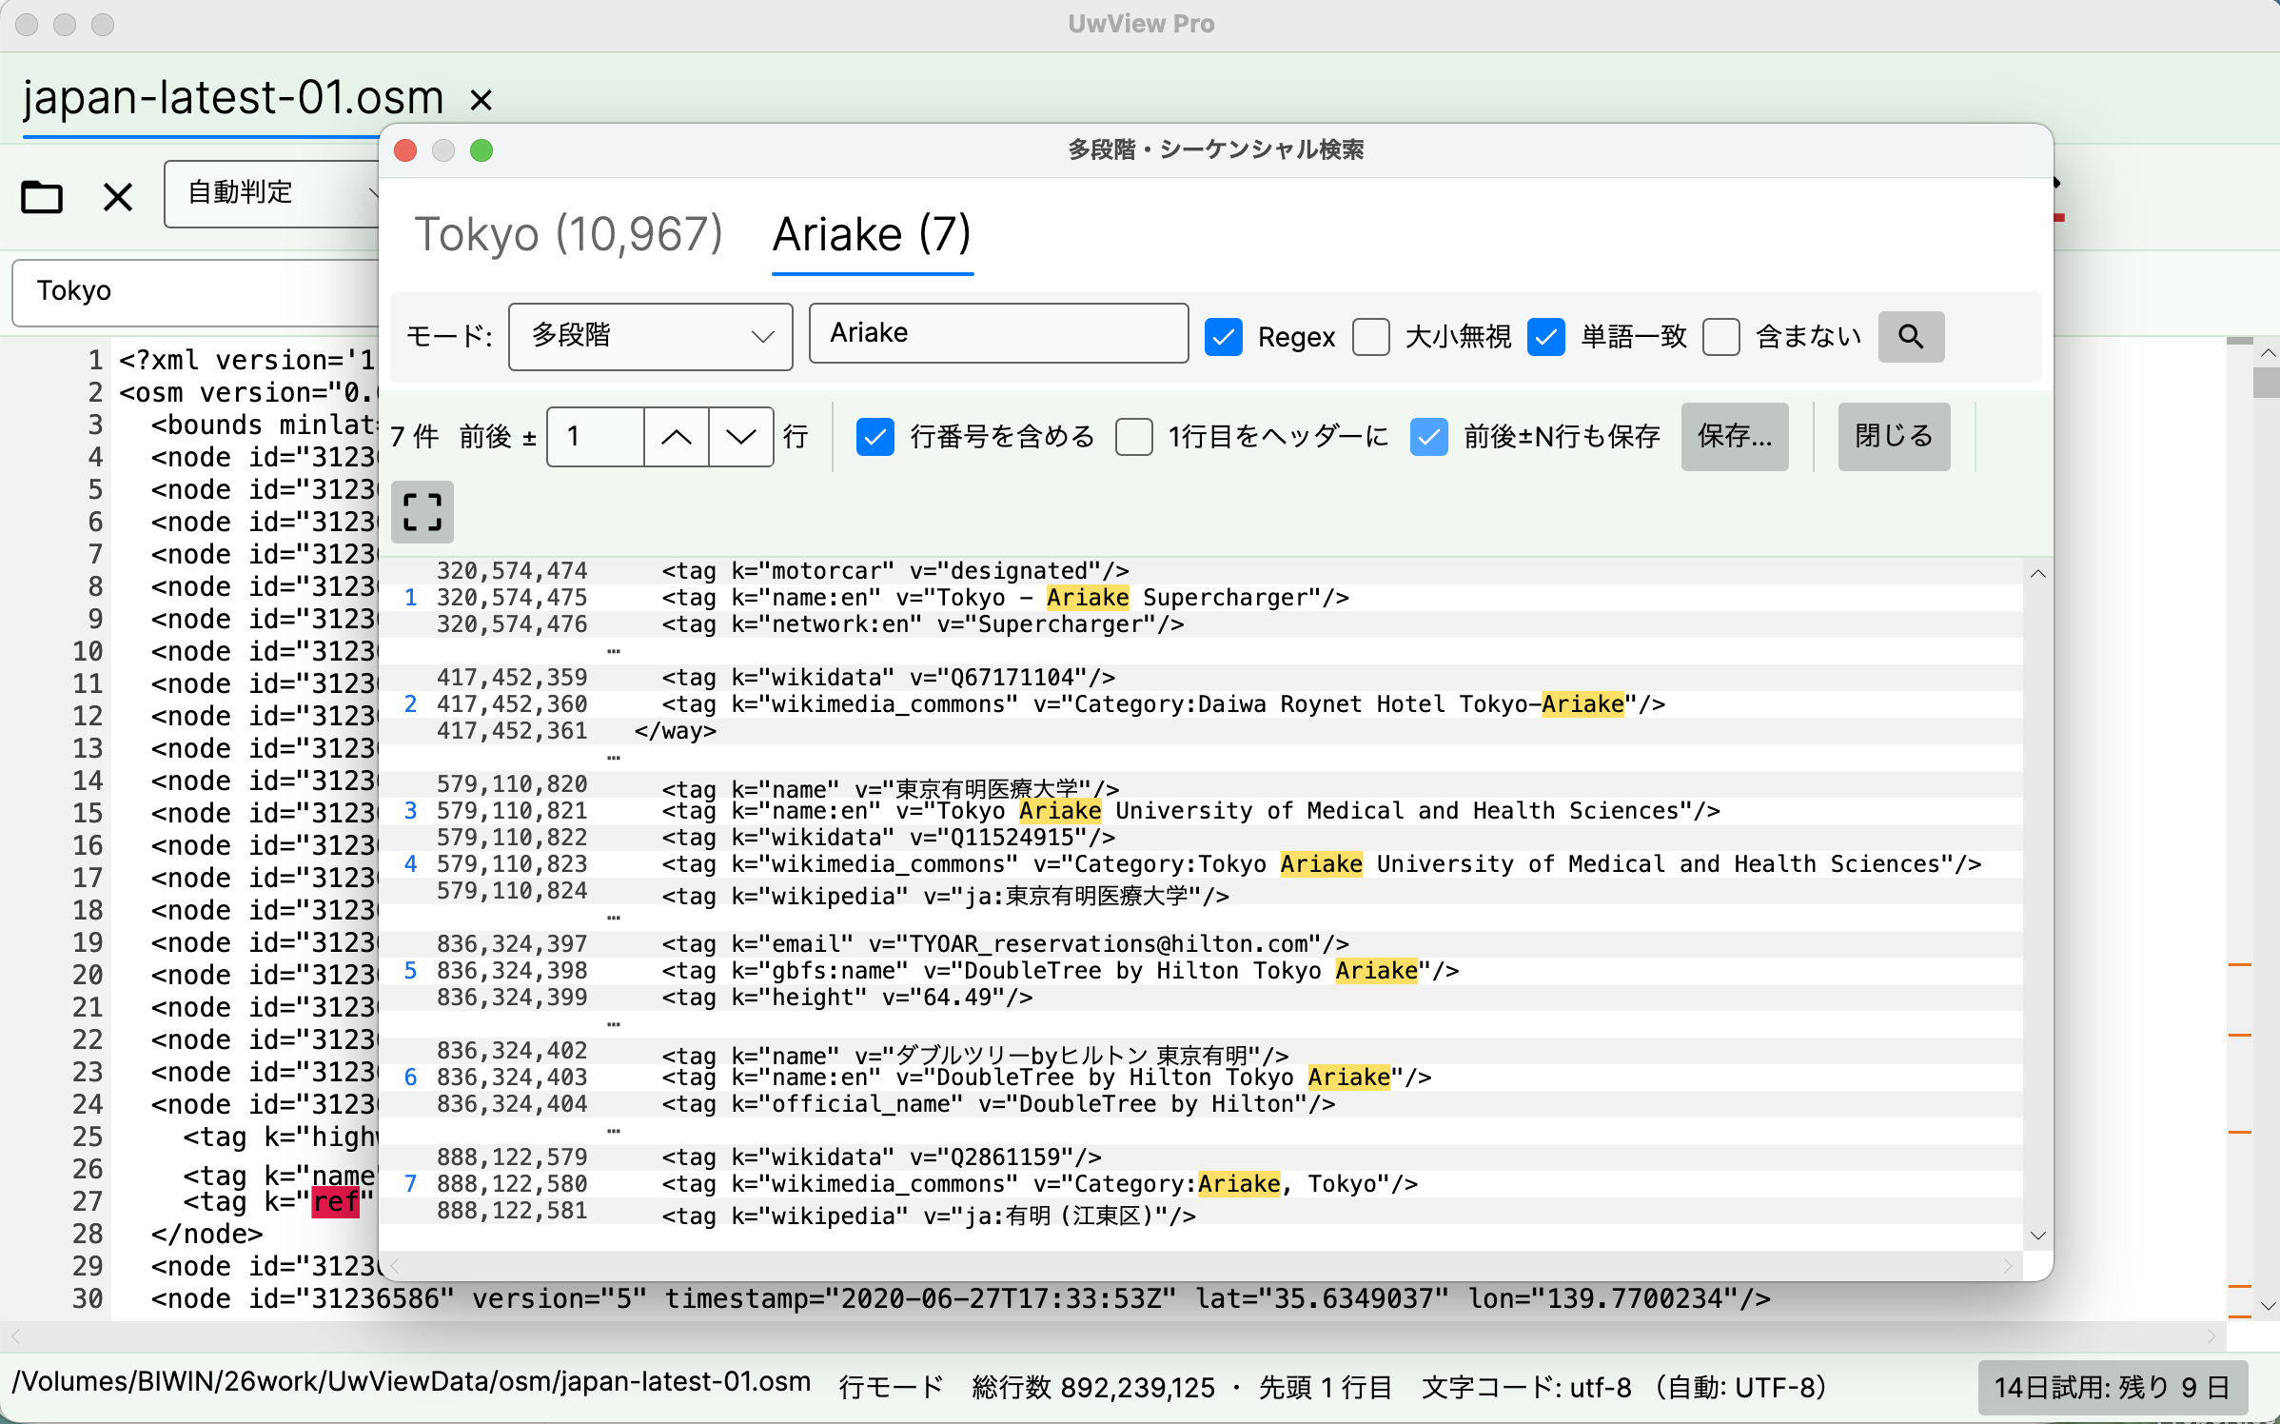Close the japan-latest-01.osm tab

pyautogui.click(x=482, y=100)
